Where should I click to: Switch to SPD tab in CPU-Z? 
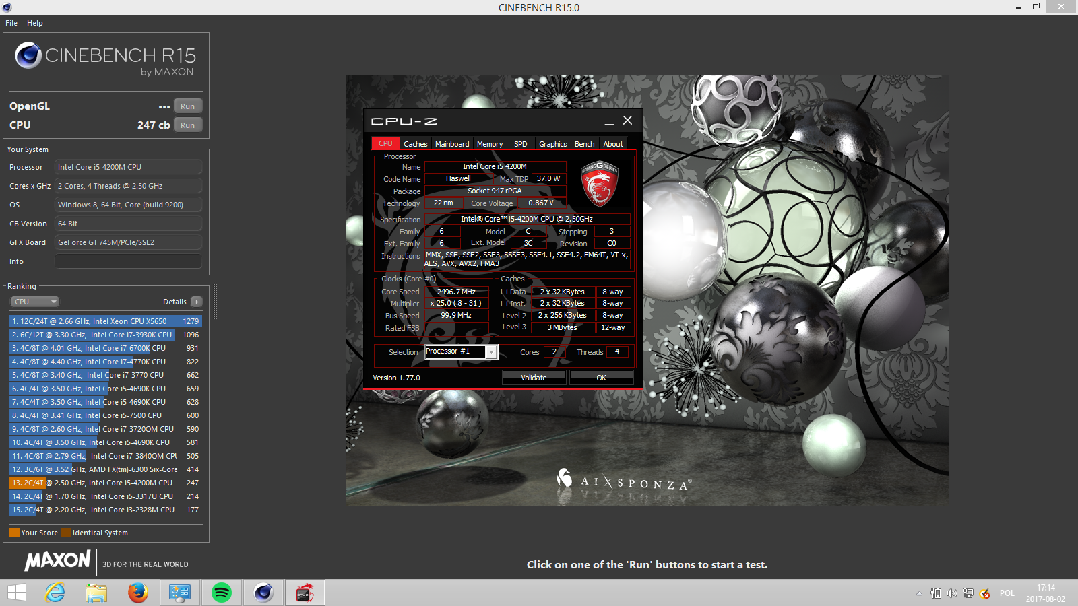(x=521, y=144)
